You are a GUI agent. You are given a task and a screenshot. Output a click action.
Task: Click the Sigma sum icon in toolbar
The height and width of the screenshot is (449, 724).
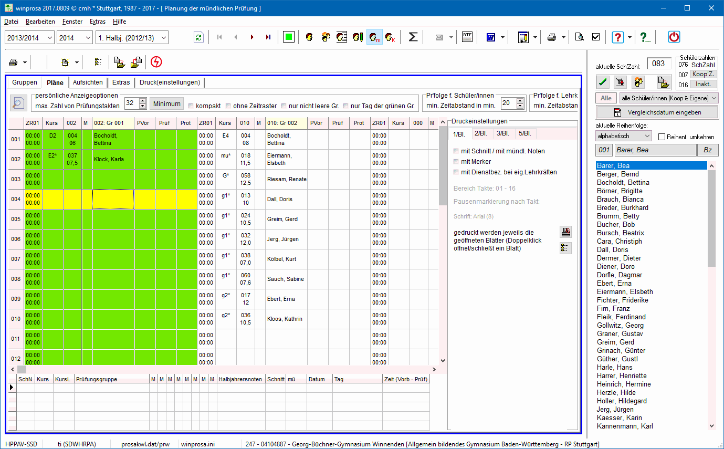pyautogui.click(x=413, y=37)
